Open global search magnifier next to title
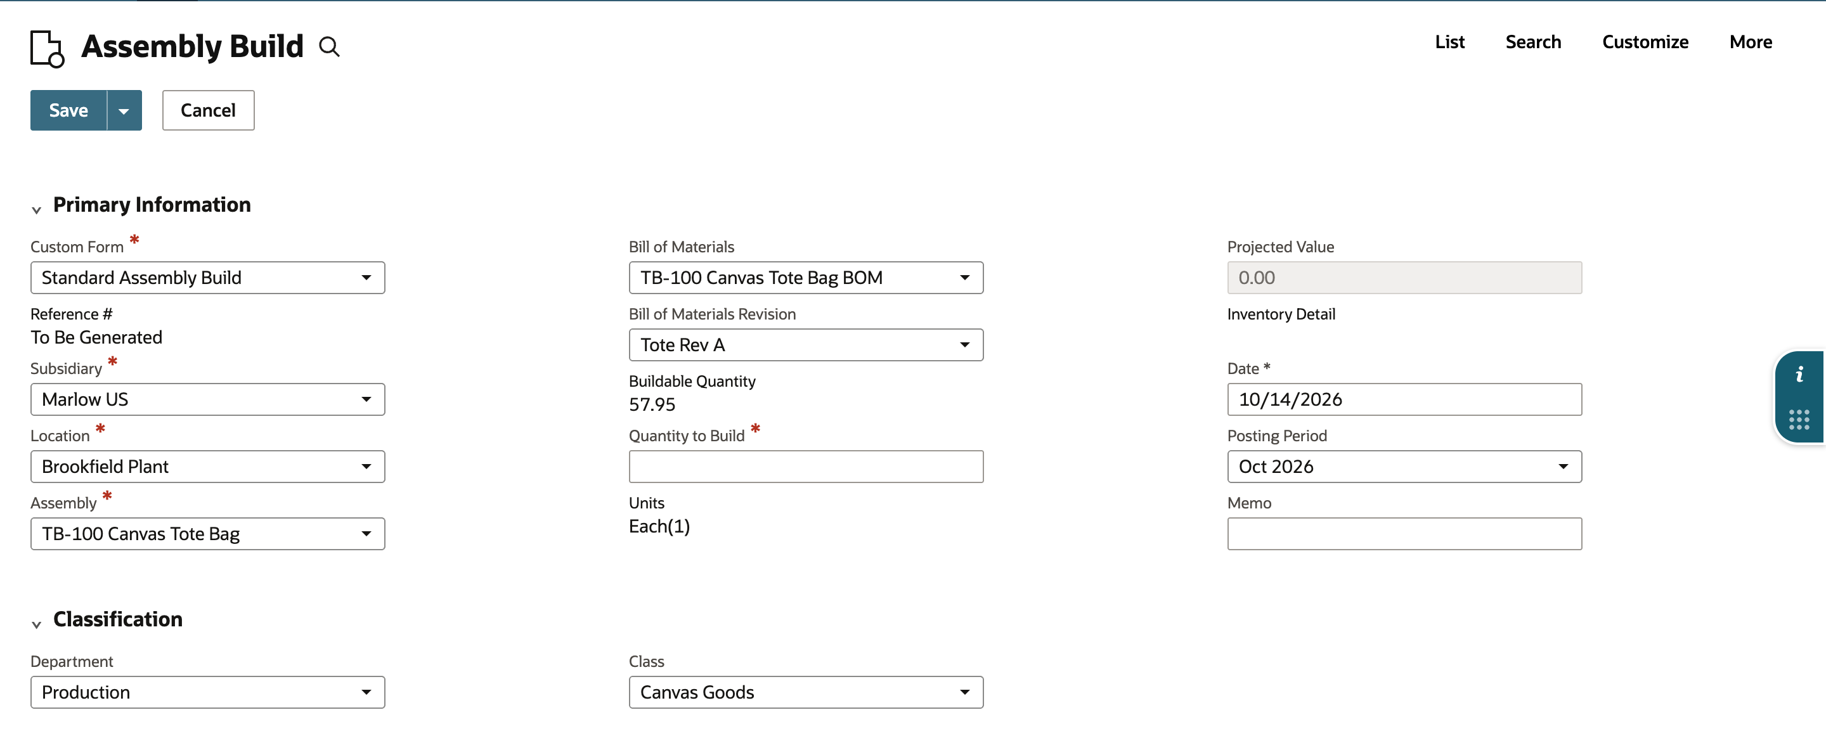The height and width of the screenshot is (743, 1826). (x=329, y=47)
